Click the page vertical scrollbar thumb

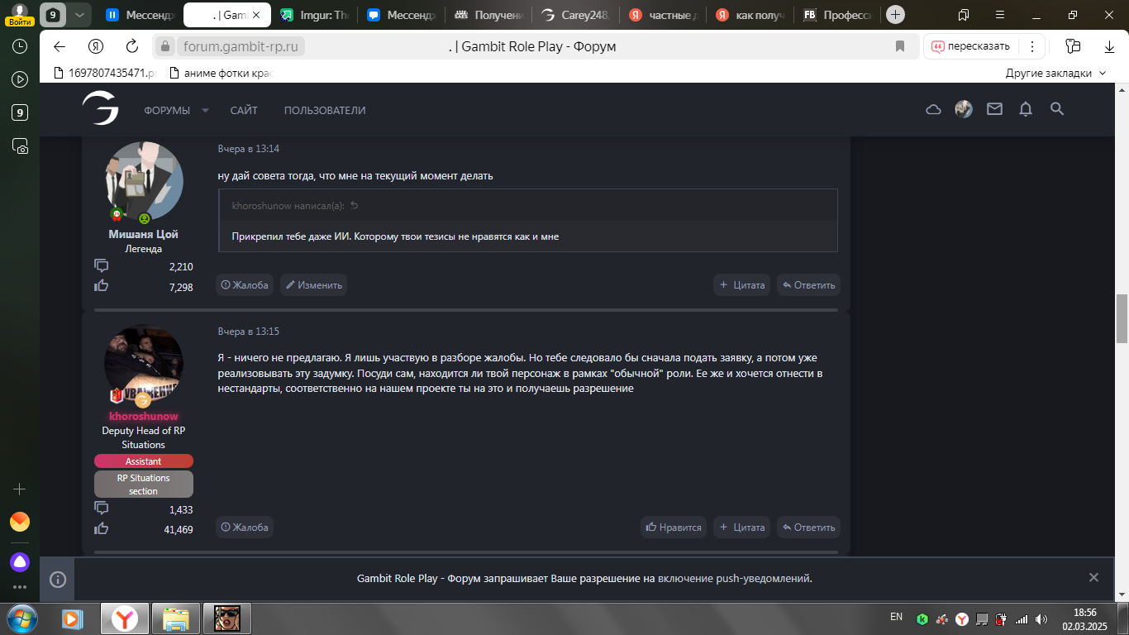[1122, 318]
